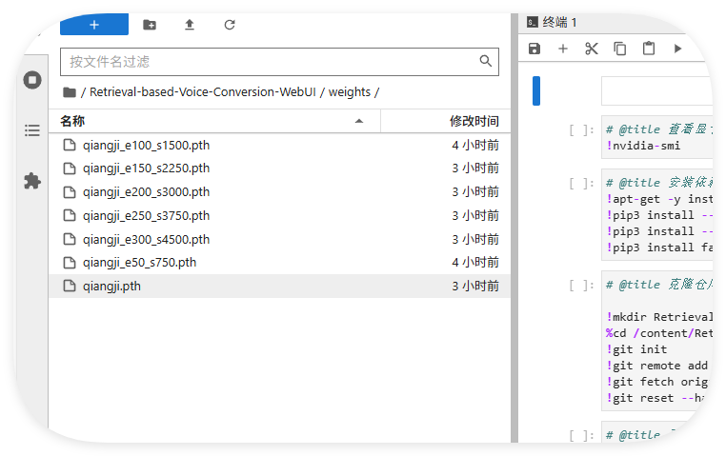Screen dimensions: 726x456
Task: Select file qiangji_e200_s3000.pth
Action: pyautogui.click(x=280, y=192)
